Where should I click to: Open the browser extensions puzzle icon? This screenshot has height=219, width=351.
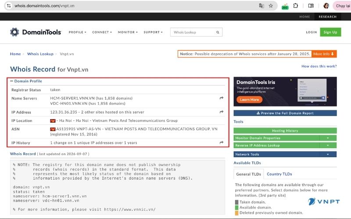coord(296,6)
